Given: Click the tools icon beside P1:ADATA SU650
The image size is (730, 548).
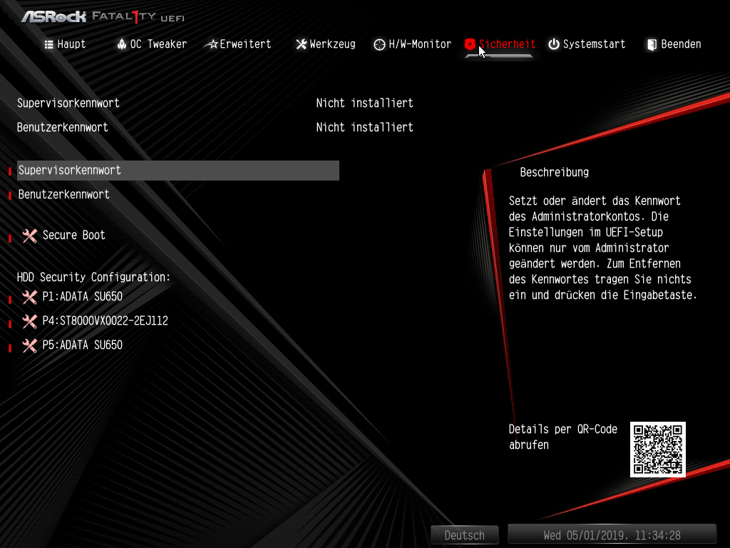Looking at the screenshot, I should 29,298.
